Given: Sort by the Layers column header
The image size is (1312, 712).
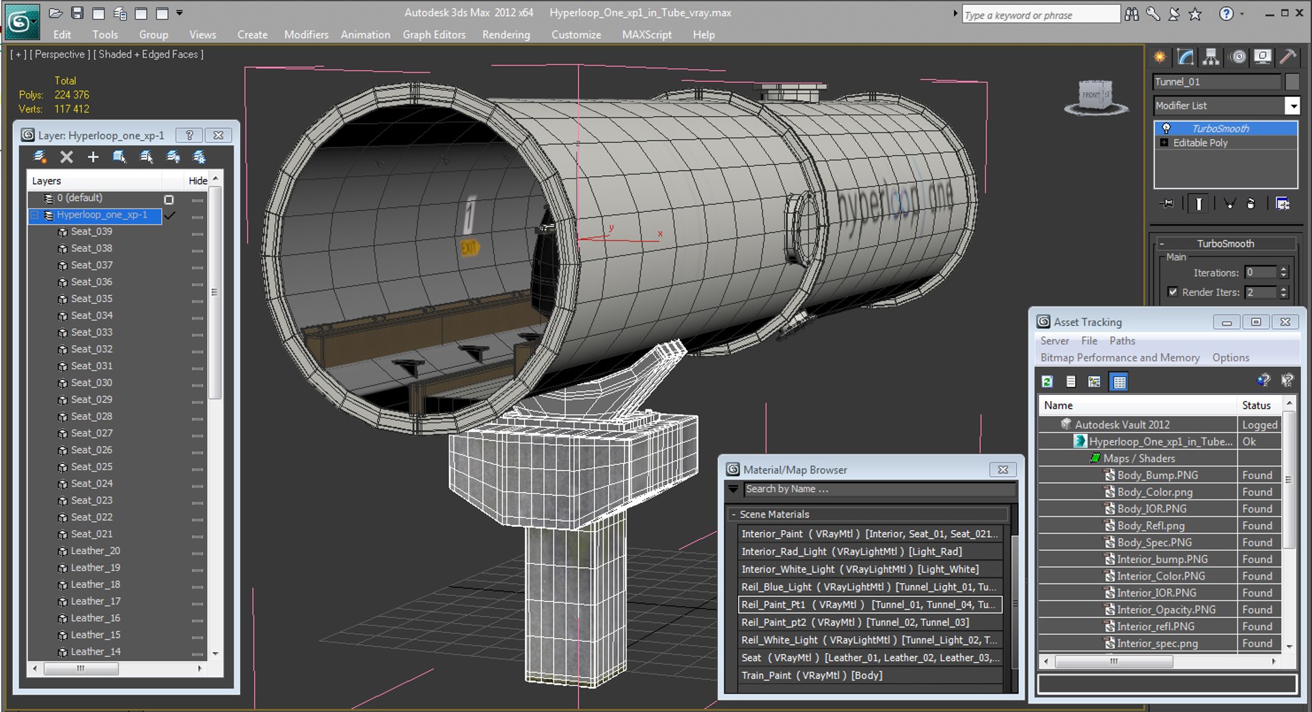Looking at the screenshot, I should pos(96,181).
